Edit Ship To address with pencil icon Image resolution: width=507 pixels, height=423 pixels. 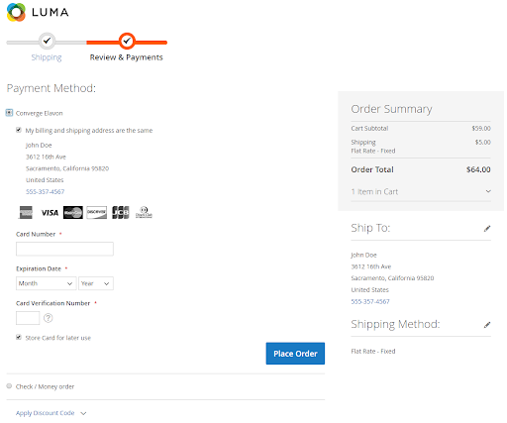[487, 229]
